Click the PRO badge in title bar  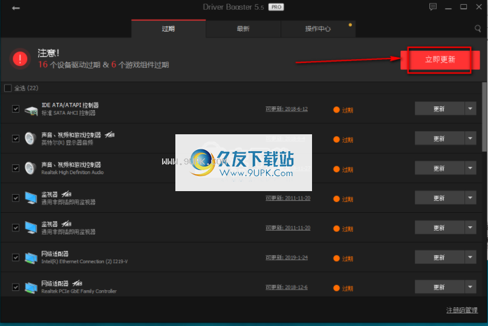point(276,7)
